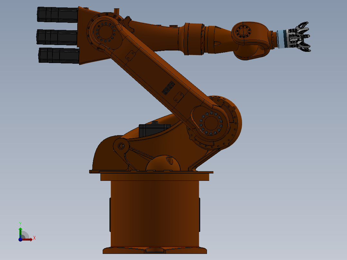Click the light blue wrist adapter ring

pyautogui.click(x=281, y=39)
